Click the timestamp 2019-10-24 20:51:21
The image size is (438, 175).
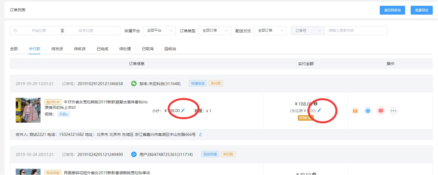pyautogui.click(x=35, y=155)
